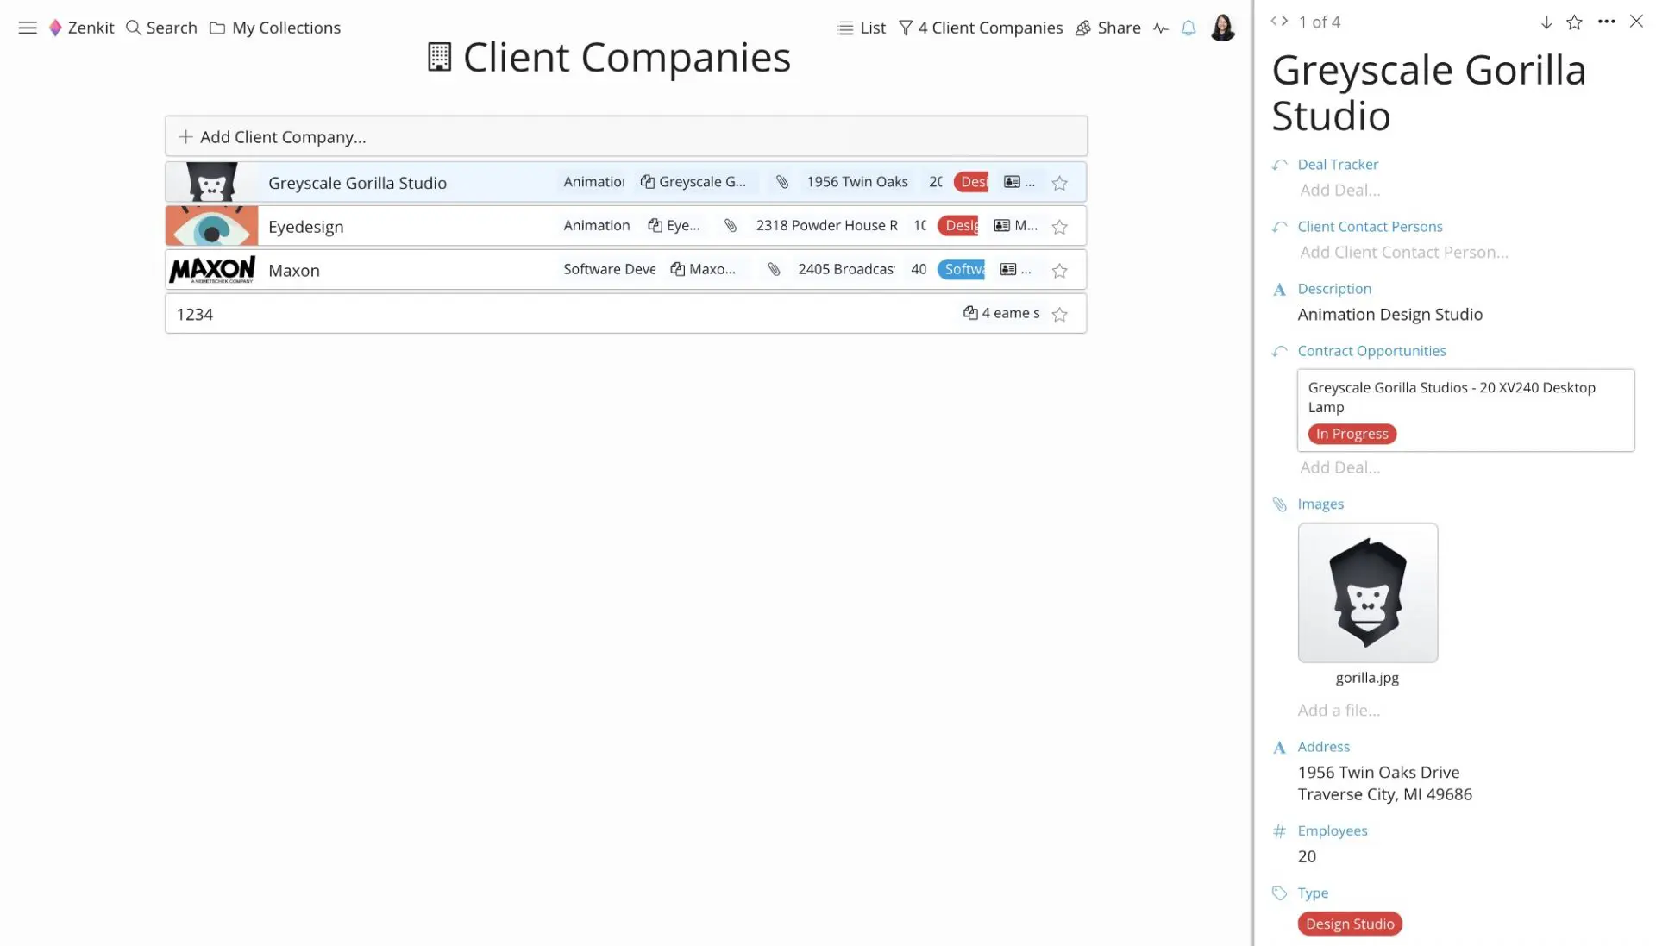The image size is (1656, 946).
Task: Click the Deal Tracker field label
Action: click(1338, 164)
